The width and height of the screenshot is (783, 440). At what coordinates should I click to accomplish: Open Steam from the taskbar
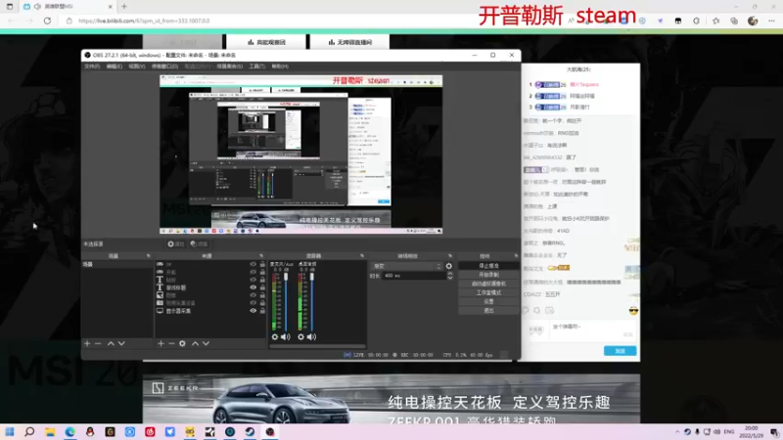pos(250,431)
